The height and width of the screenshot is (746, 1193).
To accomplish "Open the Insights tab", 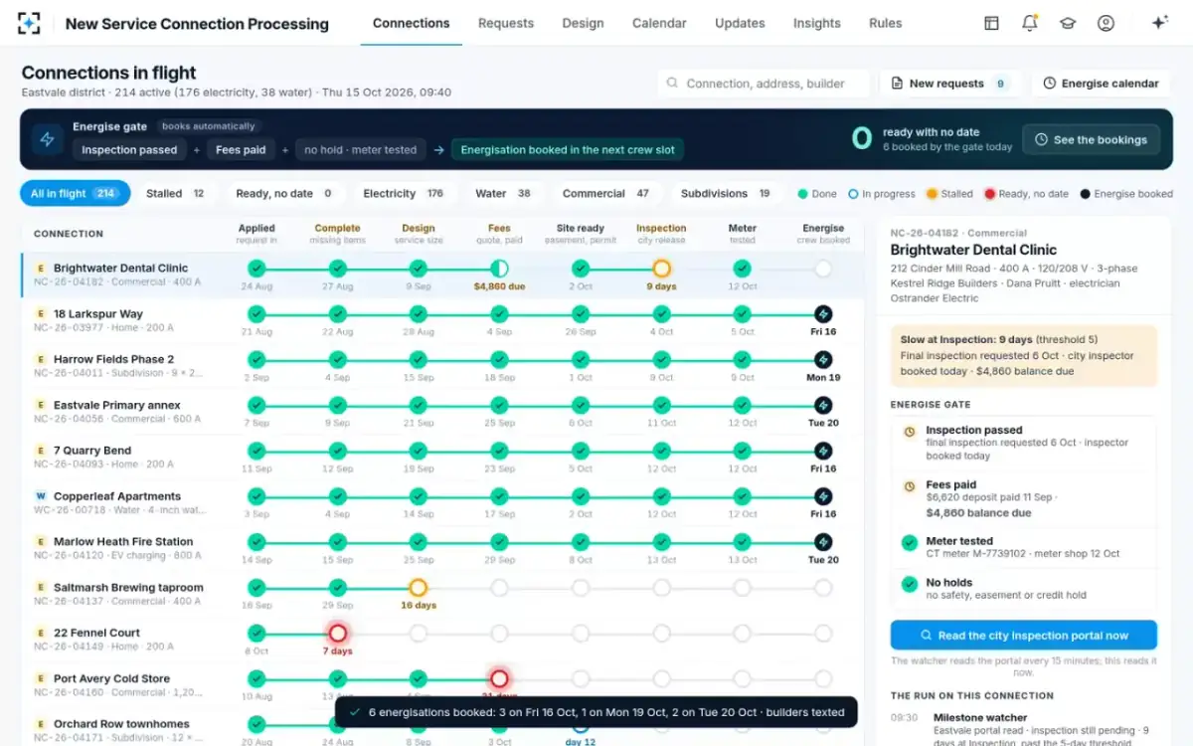I will (x=817, y=23).
